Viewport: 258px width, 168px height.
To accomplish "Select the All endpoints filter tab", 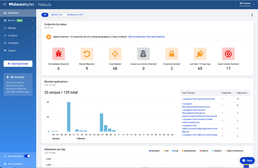I will click(x=45, y=15).
